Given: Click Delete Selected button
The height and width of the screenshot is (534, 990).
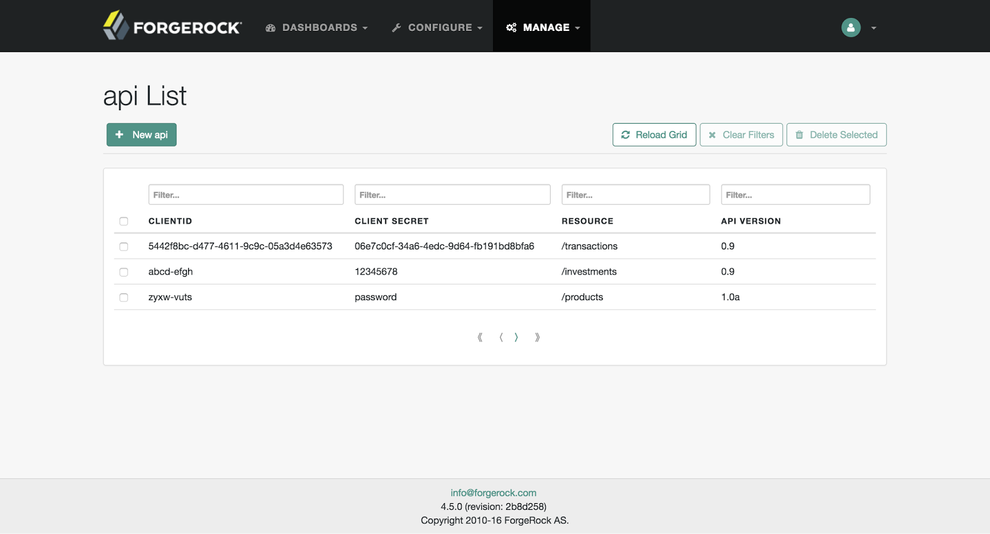Looking at the screenshot, I should pyautogui.click(x=837, y=135).
